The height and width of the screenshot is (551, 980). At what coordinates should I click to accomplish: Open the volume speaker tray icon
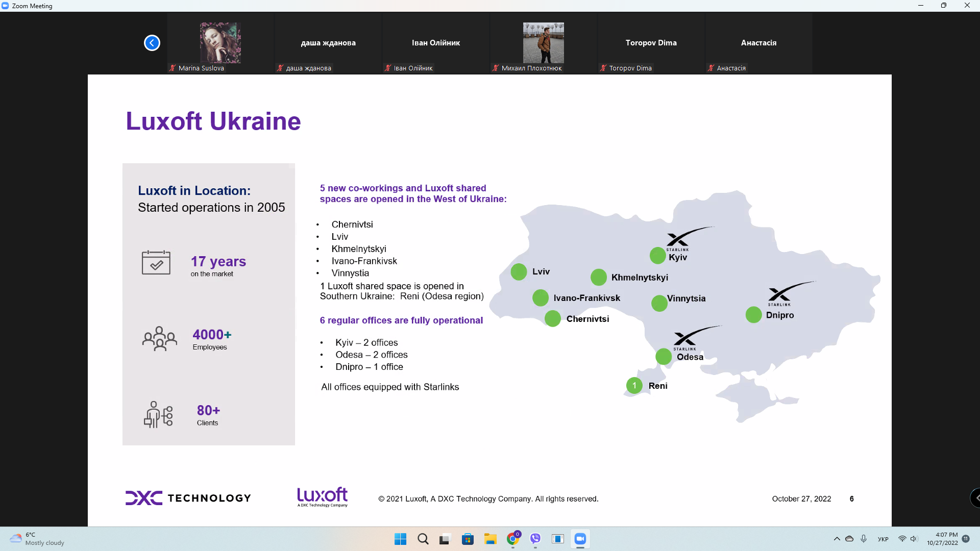pyautogui.click(x=914, y=539)
